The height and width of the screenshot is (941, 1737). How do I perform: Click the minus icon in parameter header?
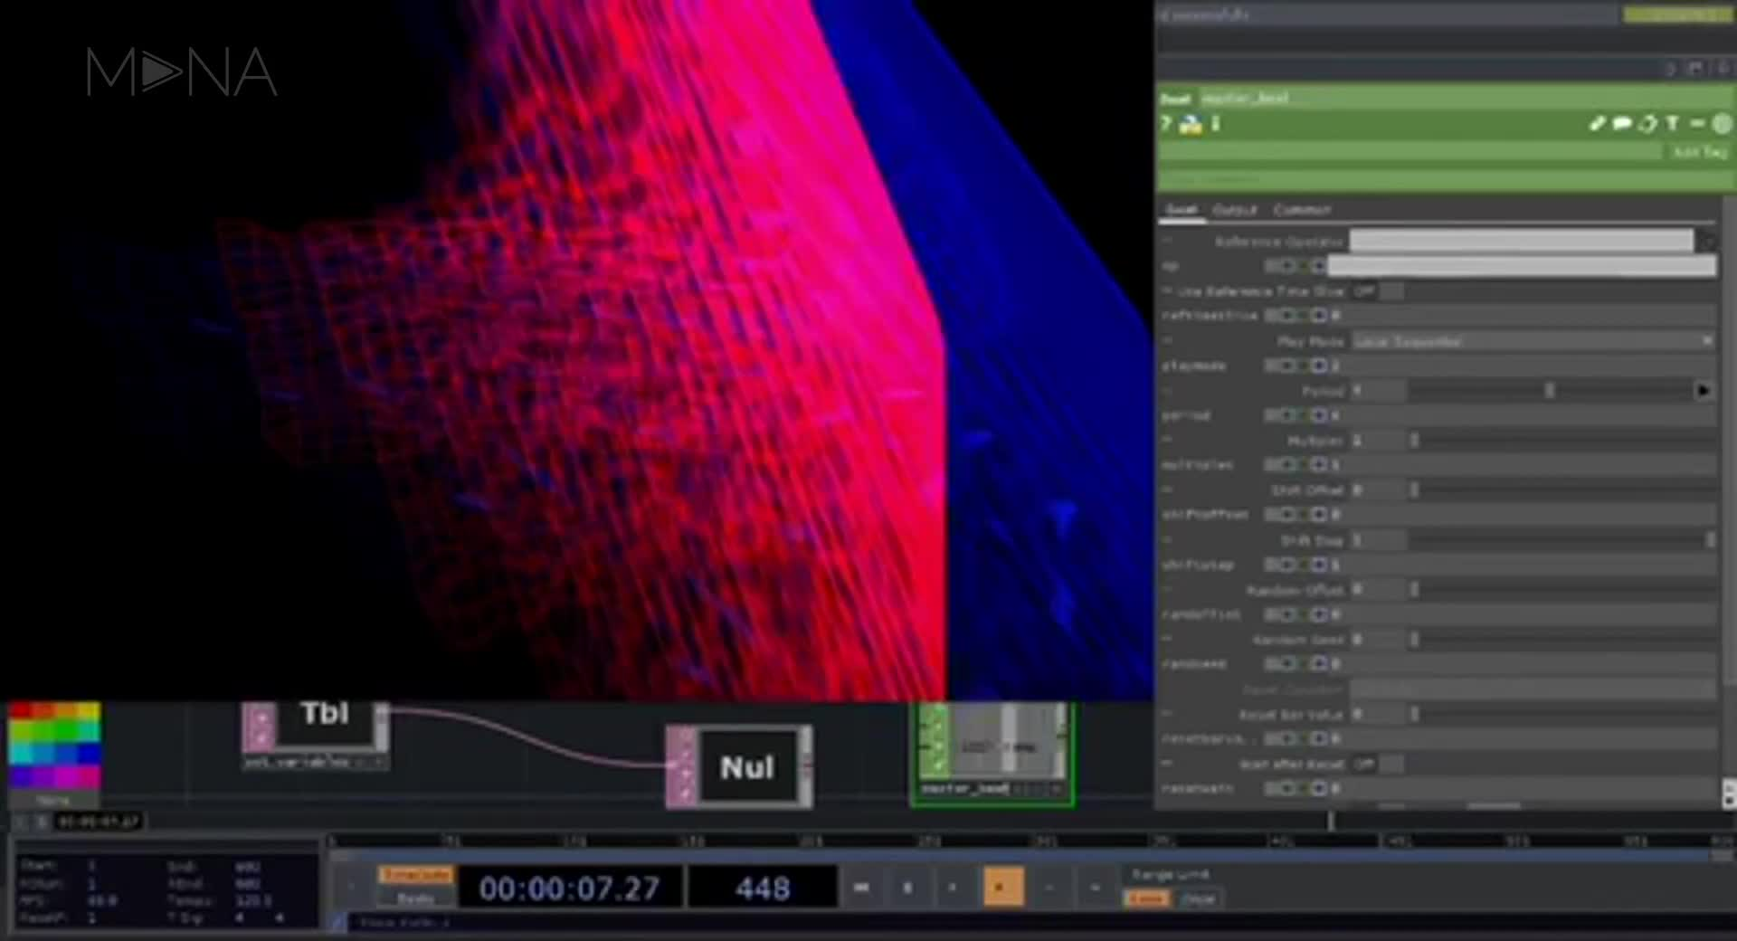(1697, 124)
